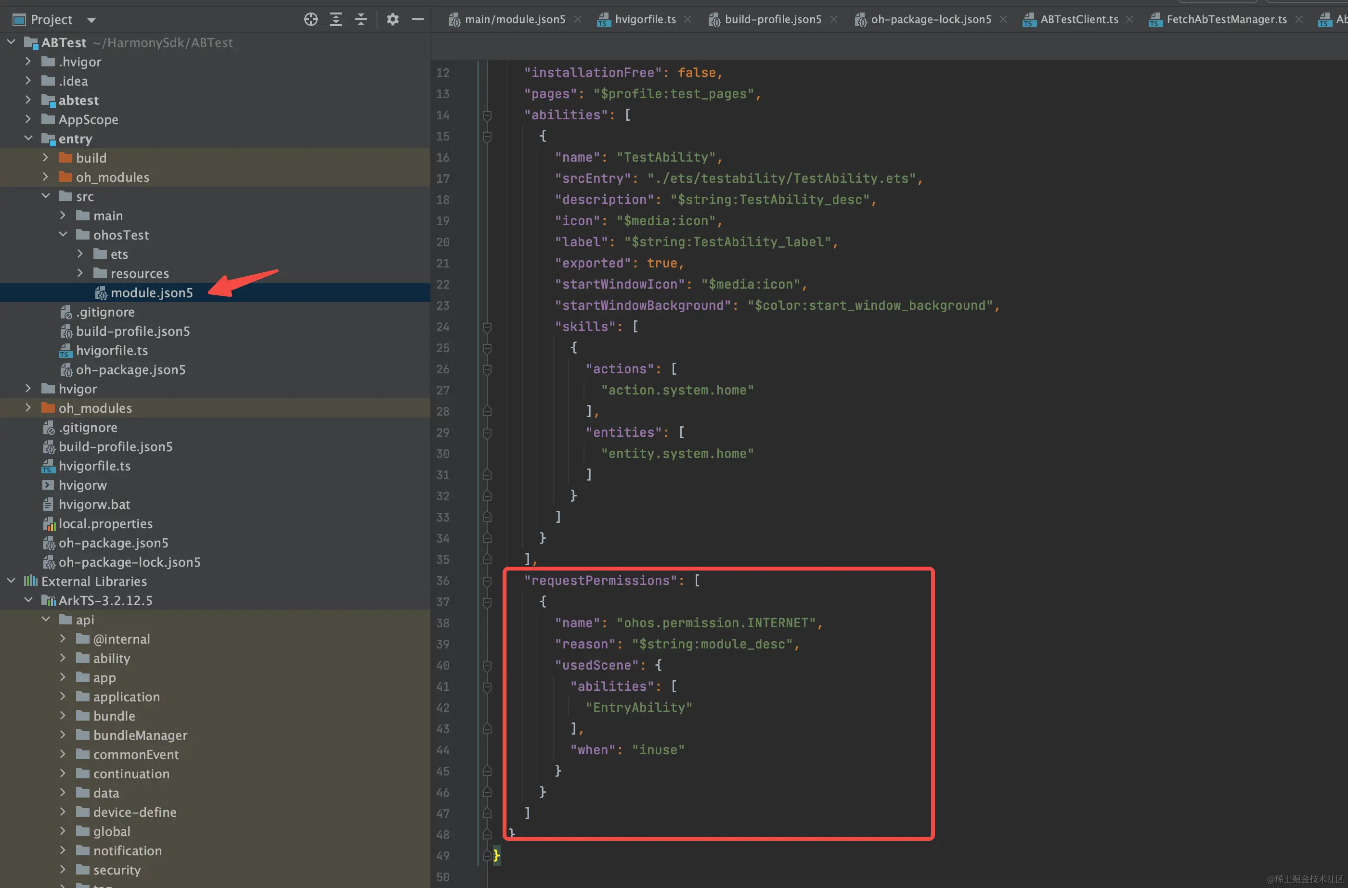Close the hvigorfile.ts tab
The width and height of the screenshot is (1348, 888).
pos(687,19)
